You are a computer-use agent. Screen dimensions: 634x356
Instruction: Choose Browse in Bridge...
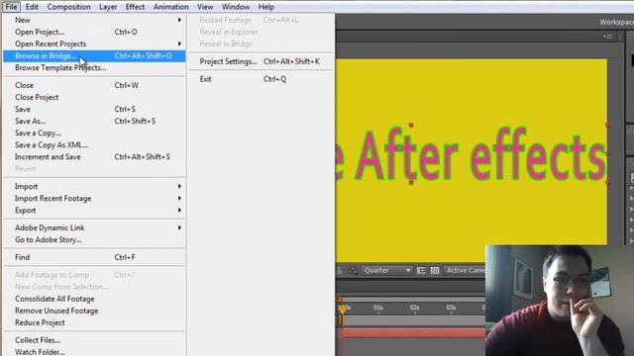click(94, 55)
